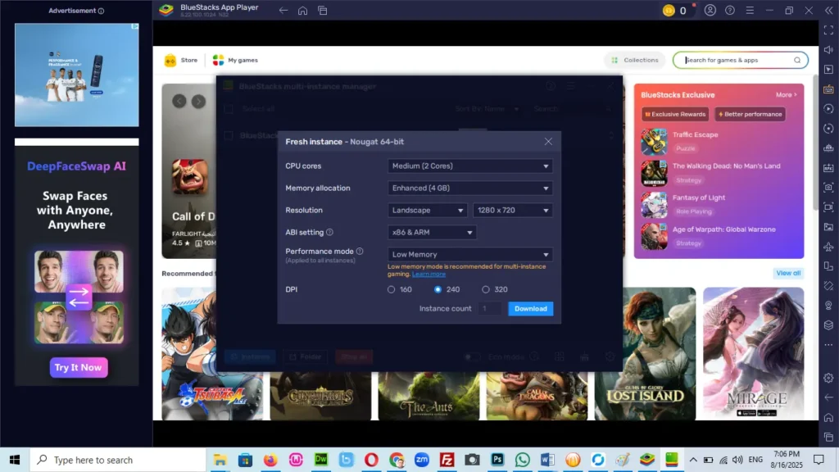Choose the 320 DPI option
The image size is (839, 472).
pos(486,289)
